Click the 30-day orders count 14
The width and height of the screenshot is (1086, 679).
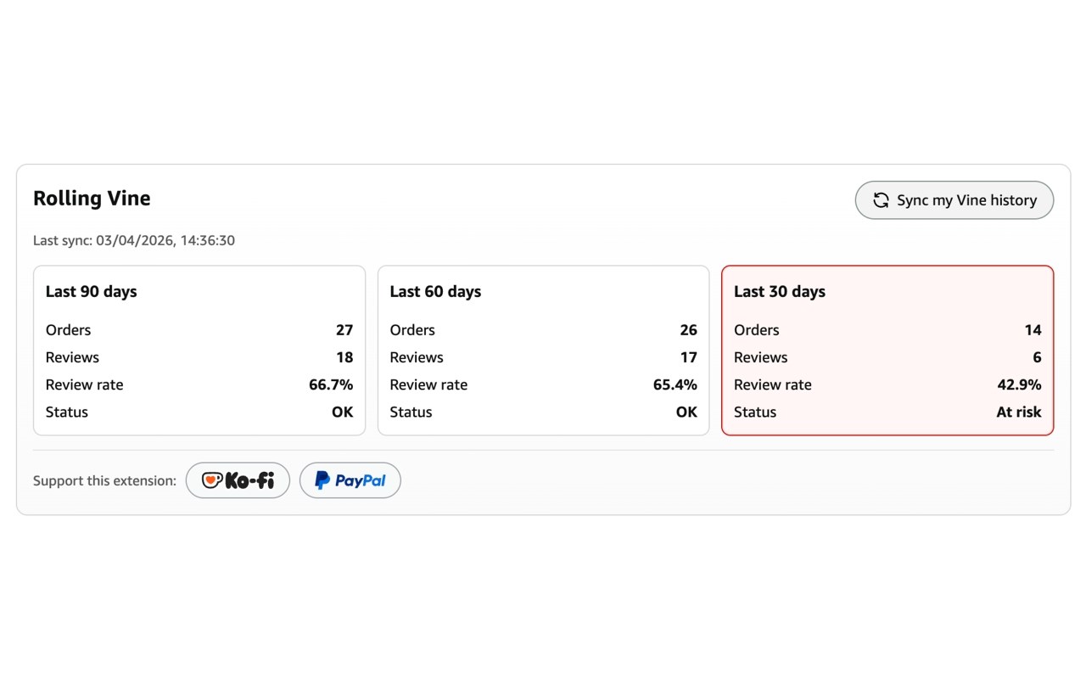[1033, 330]
